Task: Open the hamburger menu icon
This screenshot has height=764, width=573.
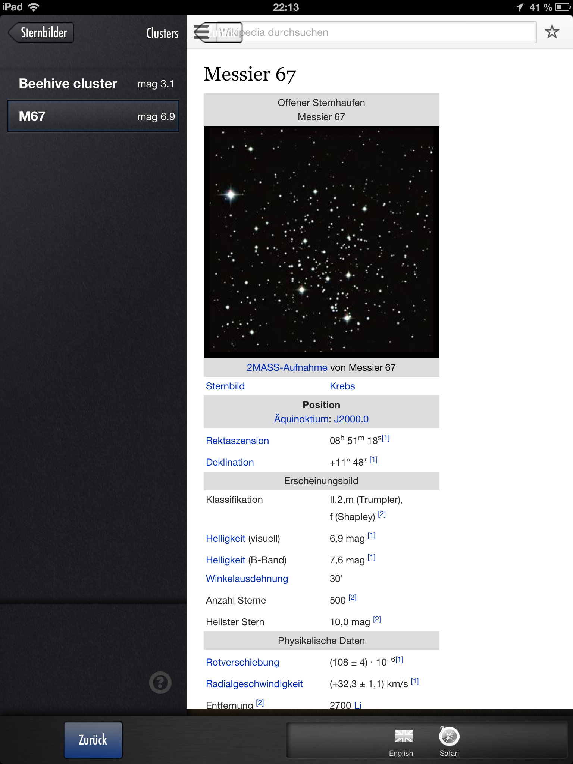Action: (x=202, y=32)
